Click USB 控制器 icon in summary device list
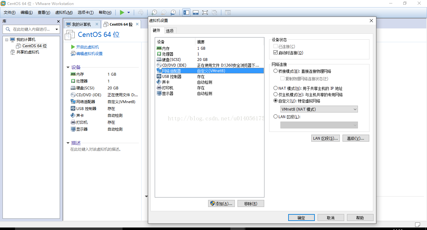 tap(73, 108)
